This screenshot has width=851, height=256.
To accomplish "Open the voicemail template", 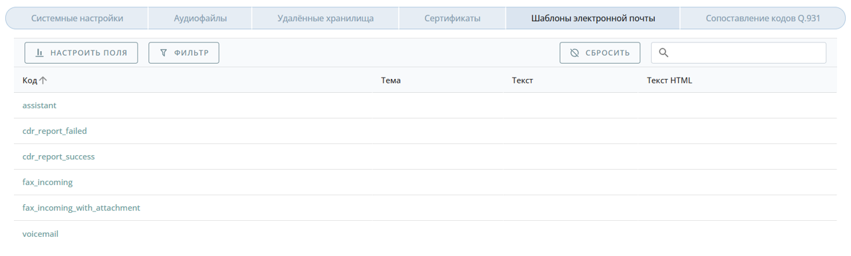I will click(41, 233).
